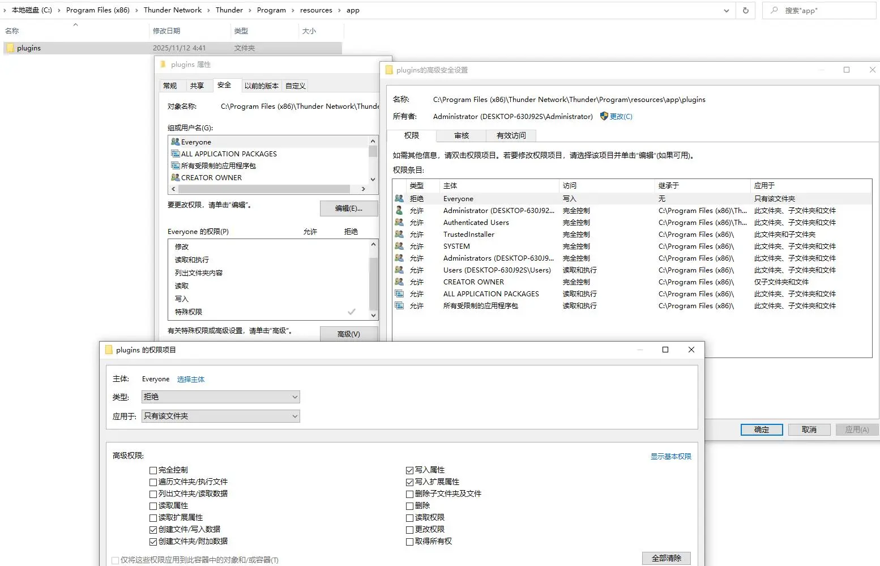Click the search magnifier icon

click(x=774, y=10)
